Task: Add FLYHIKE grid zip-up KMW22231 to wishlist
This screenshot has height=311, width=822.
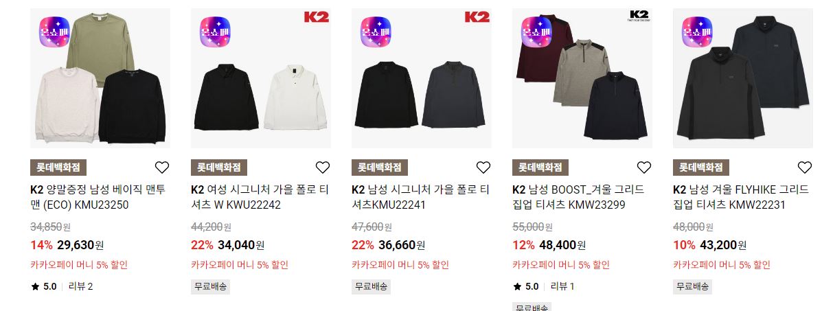Action: pos(805,168)
